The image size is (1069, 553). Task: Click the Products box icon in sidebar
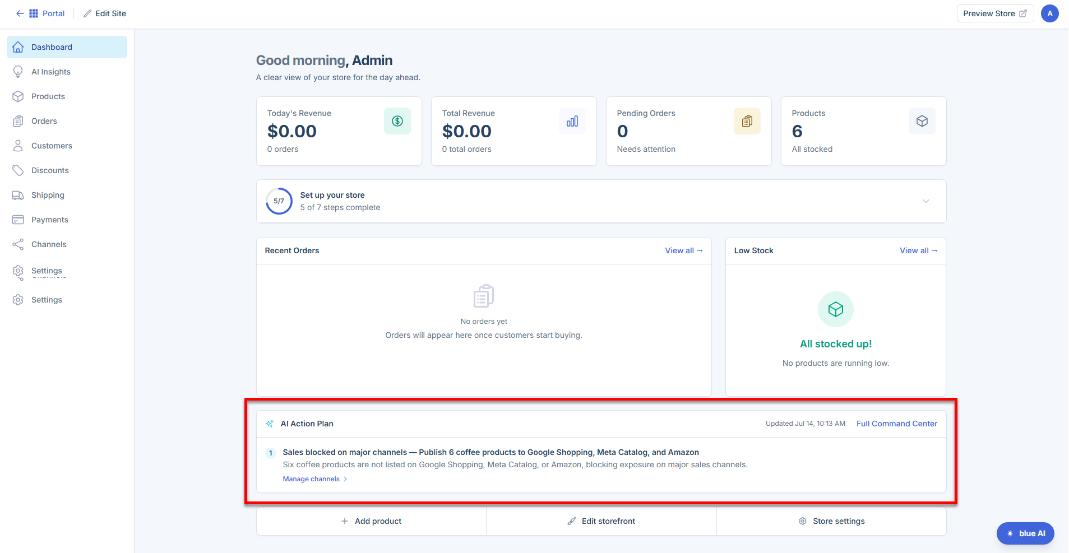coord(18,96)
